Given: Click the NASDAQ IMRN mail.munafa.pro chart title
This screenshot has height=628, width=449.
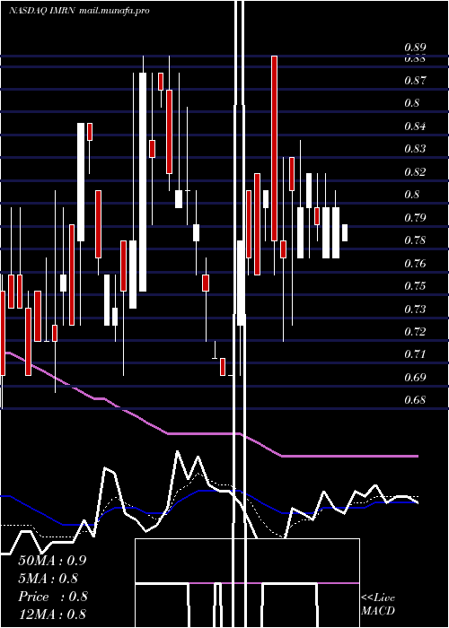Looking at the screenshot, I should coord(79,11).
